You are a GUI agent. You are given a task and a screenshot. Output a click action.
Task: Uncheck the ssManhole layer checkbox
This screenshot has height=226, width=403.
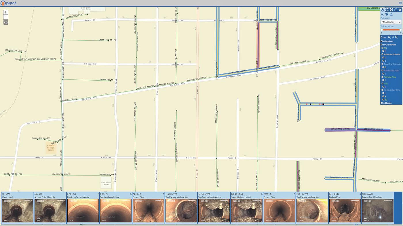[x=382, y=41]
